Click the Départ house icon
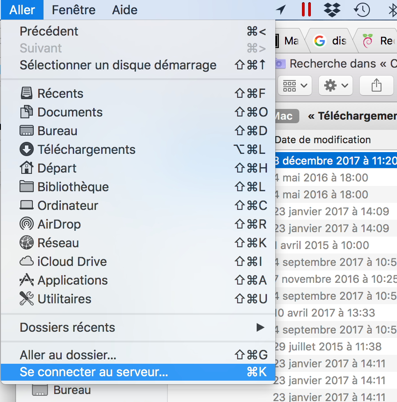This screenshot has width=397, height=402. (27, 168)
